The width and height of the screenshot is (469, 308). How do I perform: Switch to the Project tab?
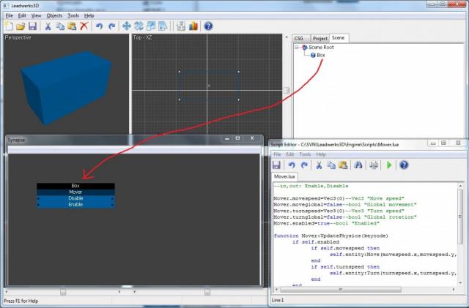tap(320, 37)
